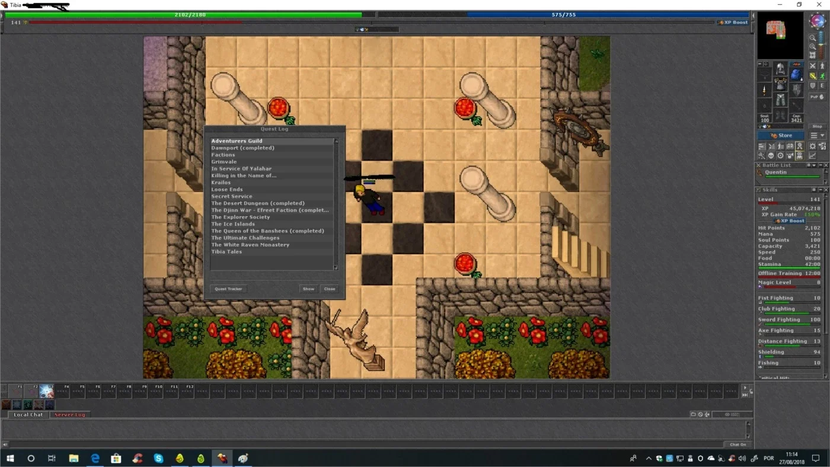Select Tibia Tales in Quest Log

pos(272,252)
